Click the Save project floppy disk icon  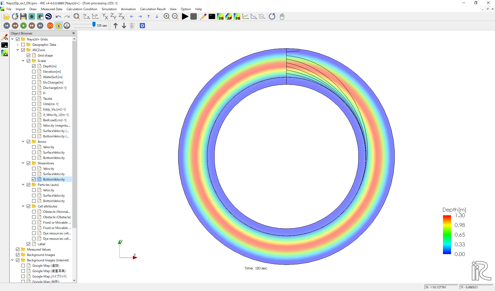23,17
